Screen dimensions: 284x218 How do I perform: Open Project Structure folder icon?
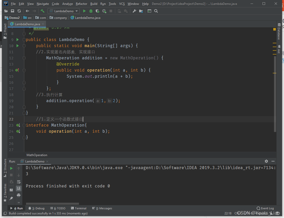[141, 11]
